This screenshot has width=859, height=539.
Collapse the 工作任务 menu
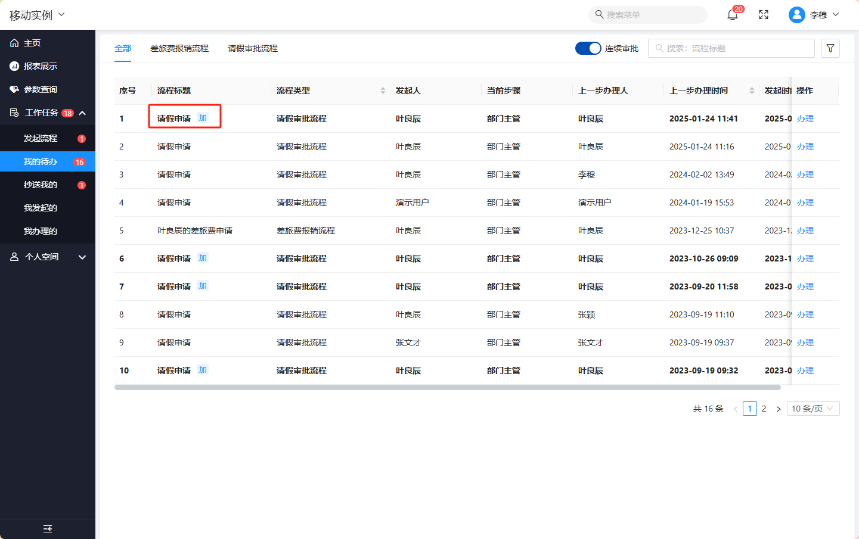click(x=82, y=113)
